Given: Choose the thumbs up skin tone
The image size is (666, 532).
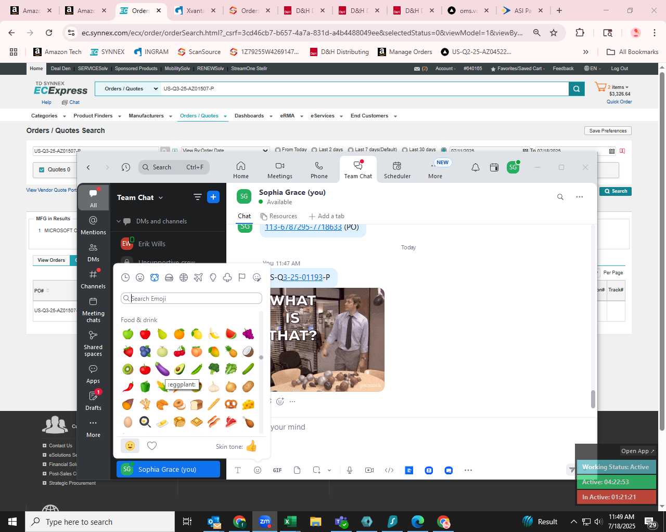Looking at the screenshot, I should pyautogui.click(x=251, y=446).
